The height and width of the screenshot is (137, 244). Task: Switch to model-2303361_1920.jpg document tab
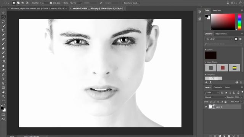coord(99,8)
